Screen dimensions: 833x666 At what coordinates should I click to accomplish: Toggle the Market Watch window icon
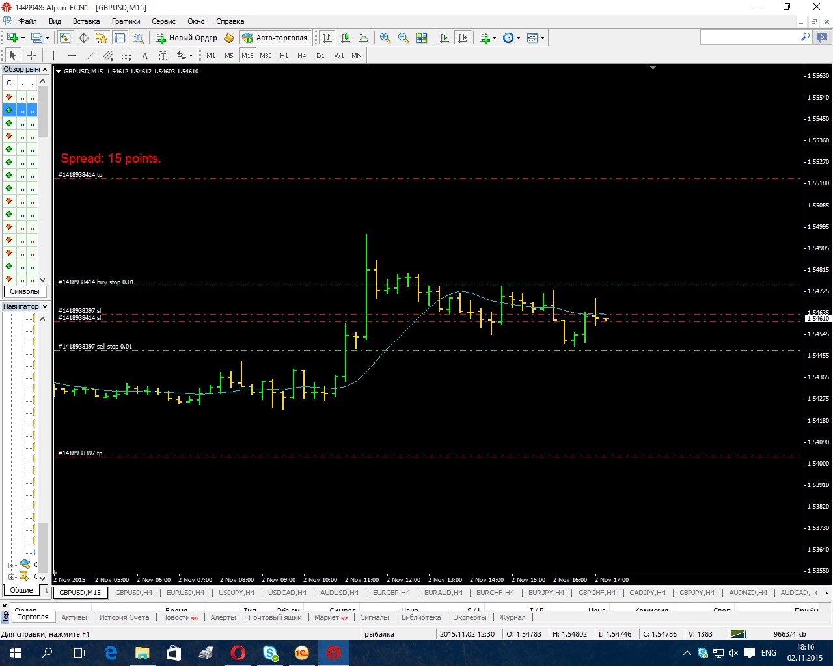pos(65,38)
